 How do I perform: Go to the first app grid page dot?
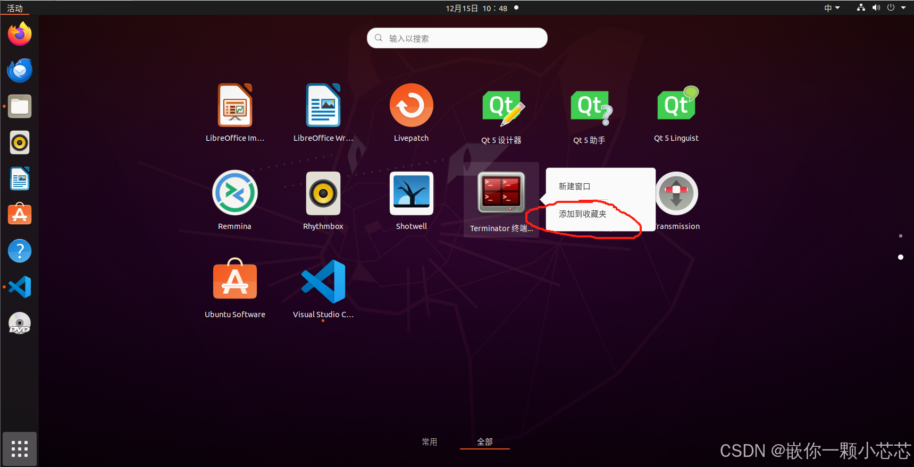900,236
